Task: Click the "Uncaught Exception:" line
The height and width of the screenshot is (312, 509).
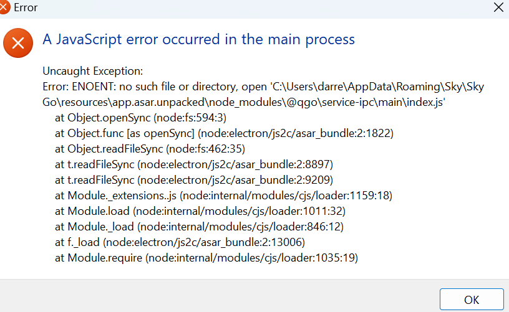Action: [92, 71]
